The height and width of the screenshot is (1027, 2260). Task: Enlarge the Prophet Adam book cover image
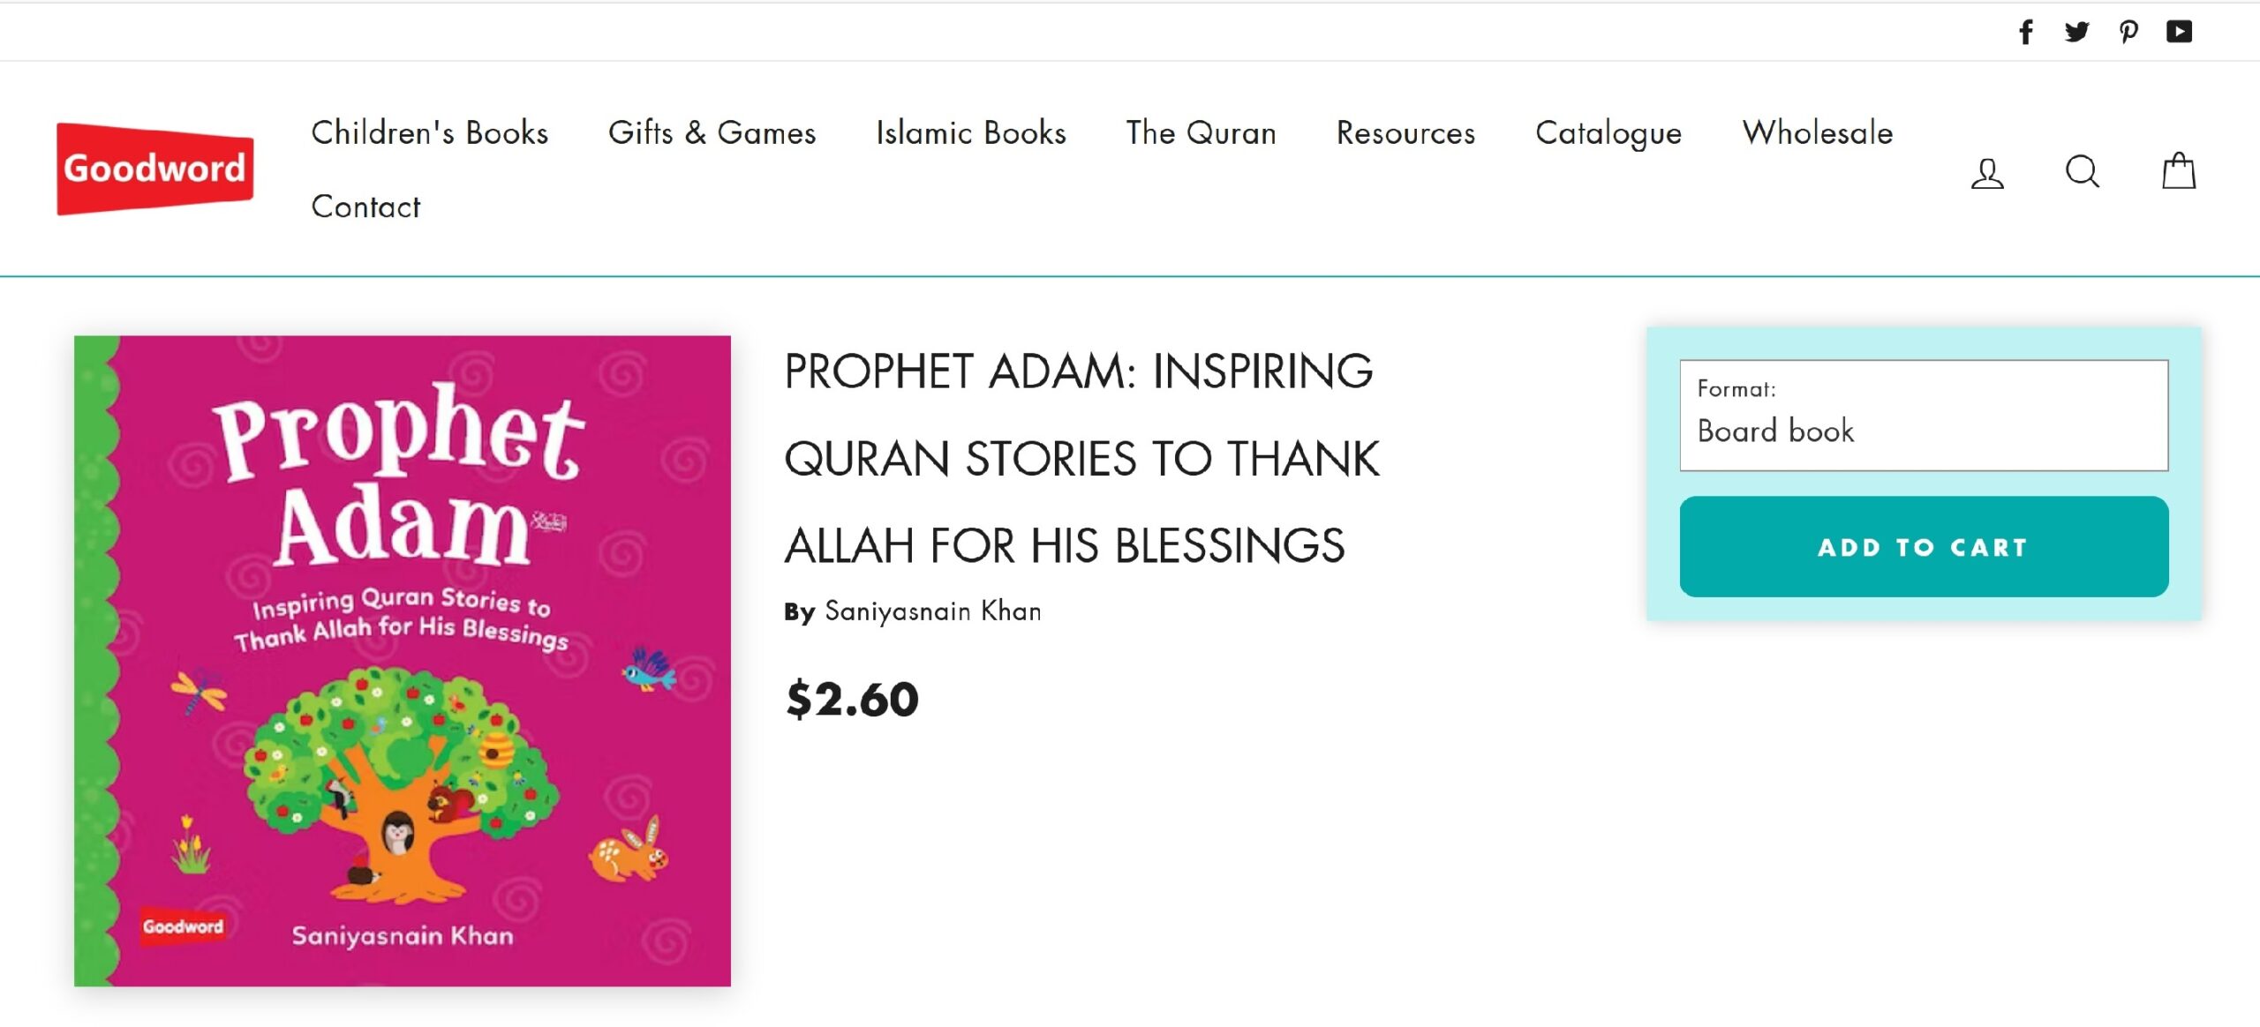403,661
